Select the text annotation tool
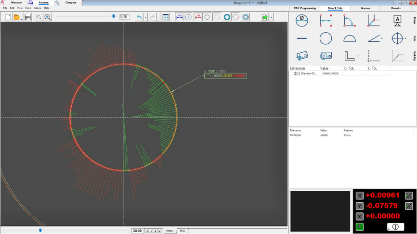 coord(397,21)
